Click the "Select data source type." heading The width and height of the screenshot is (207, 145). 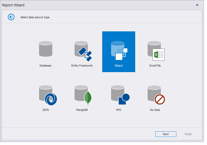click(35, 17)
